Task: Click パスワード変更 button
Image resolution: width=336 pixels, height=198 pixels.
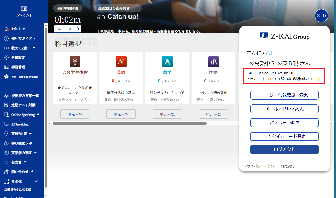Action: click(285, 122)
